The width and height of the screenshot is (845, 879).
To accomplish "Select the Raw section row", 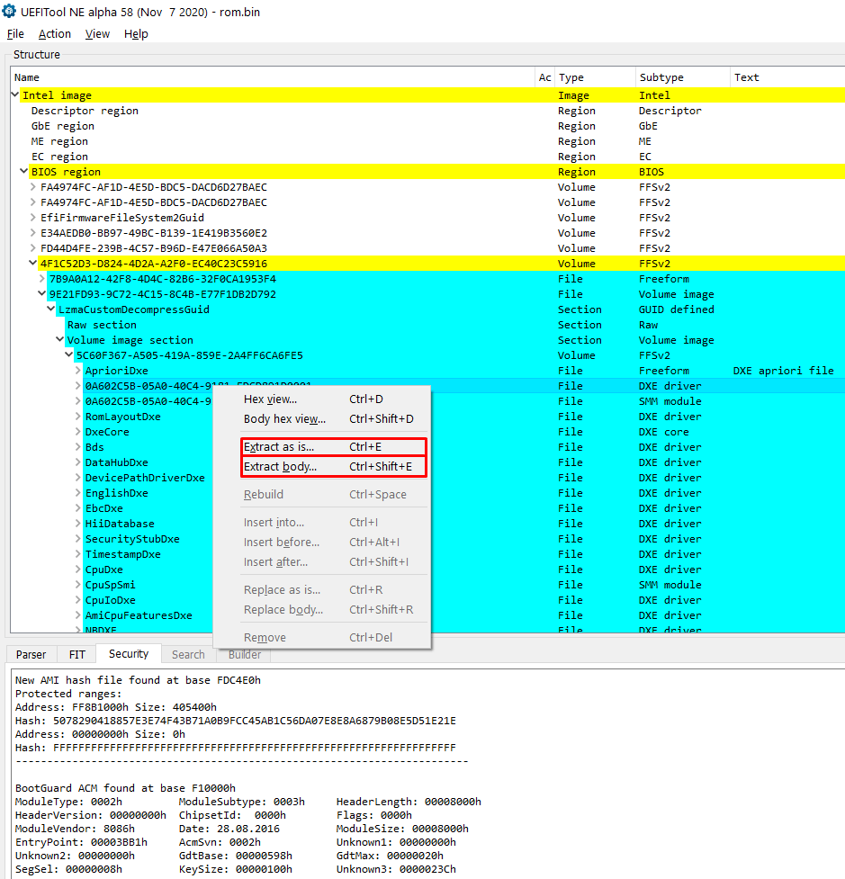I will pyautogui.click(x=427, y=325).
